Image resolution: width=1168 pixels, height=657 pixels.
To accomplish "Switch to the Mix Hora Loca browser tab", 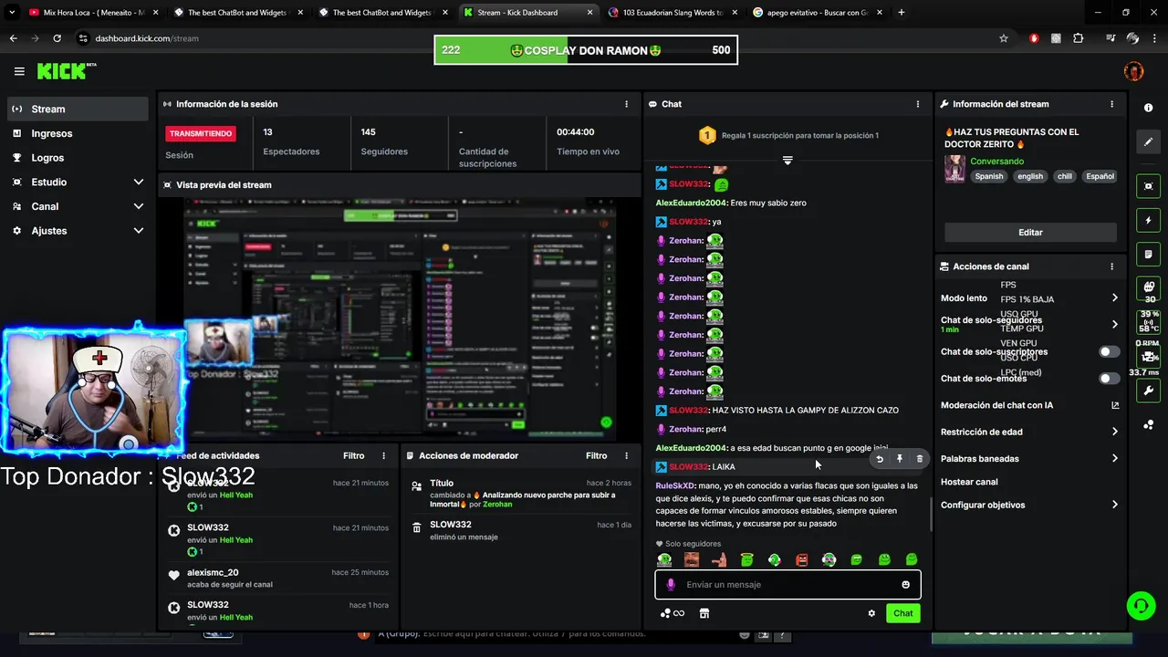I will coord(93,13).
